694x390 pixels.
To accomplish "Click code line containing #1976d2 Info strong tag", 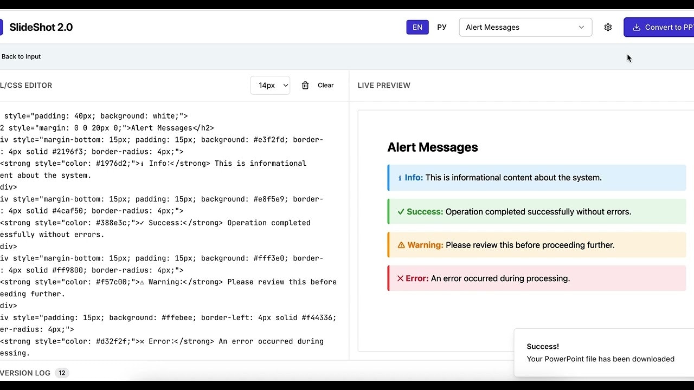I will tap(153, 163).
